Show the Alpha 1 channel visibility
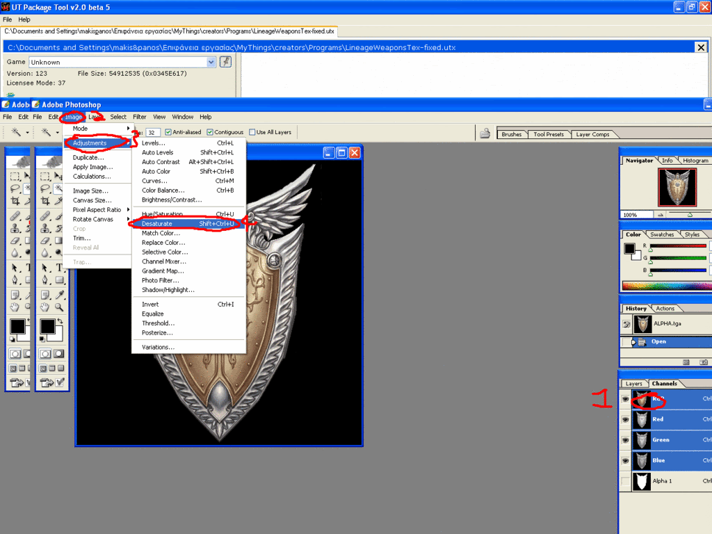Image resolution: width=712 pixels, height=534 pixels. coord(625,481)
